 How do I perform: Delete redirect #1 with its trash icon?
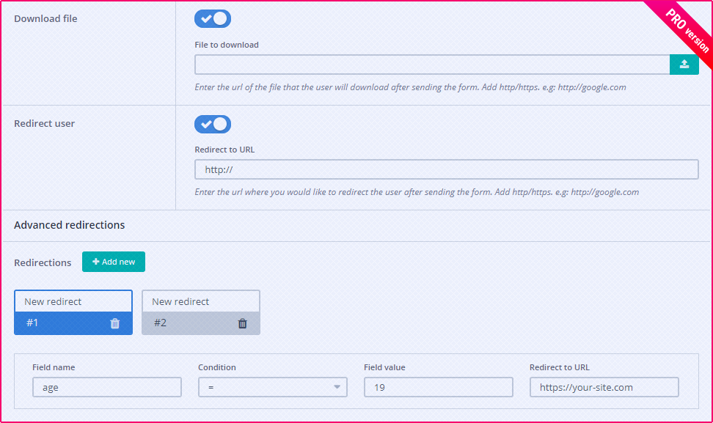pos(114,323)
